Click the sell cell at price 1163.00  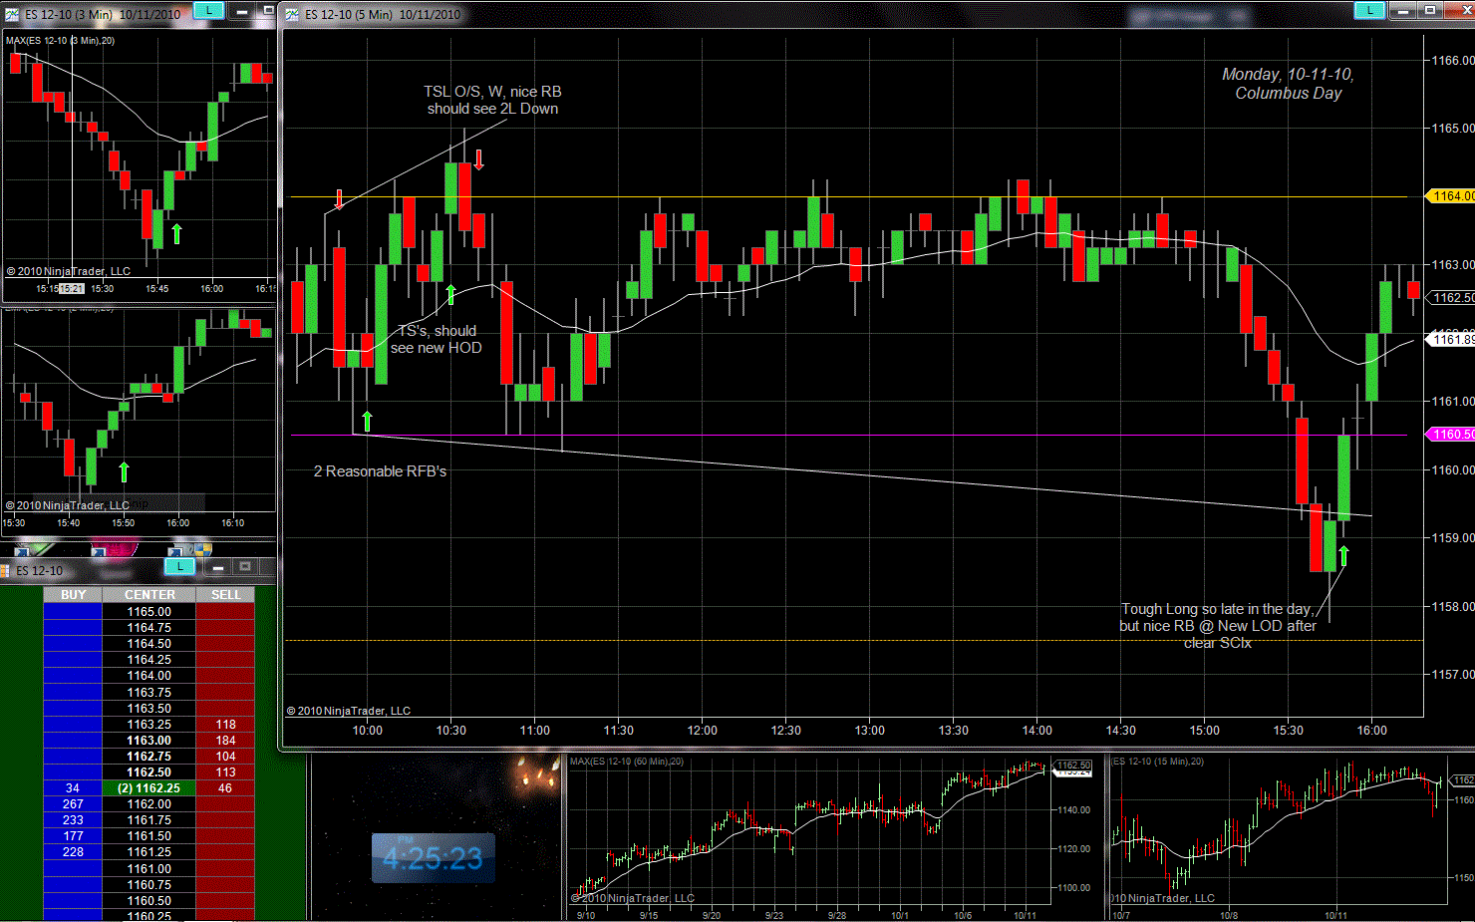[x=225, y=741]
